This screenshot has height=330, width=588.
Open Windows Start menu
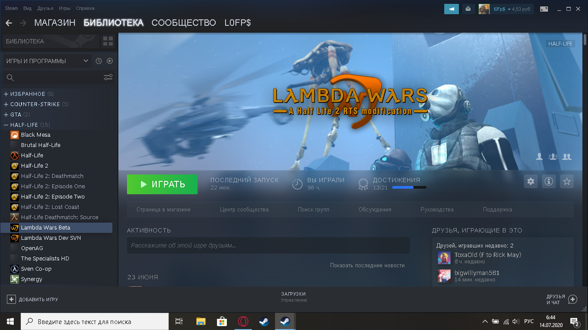coord(10,321)
